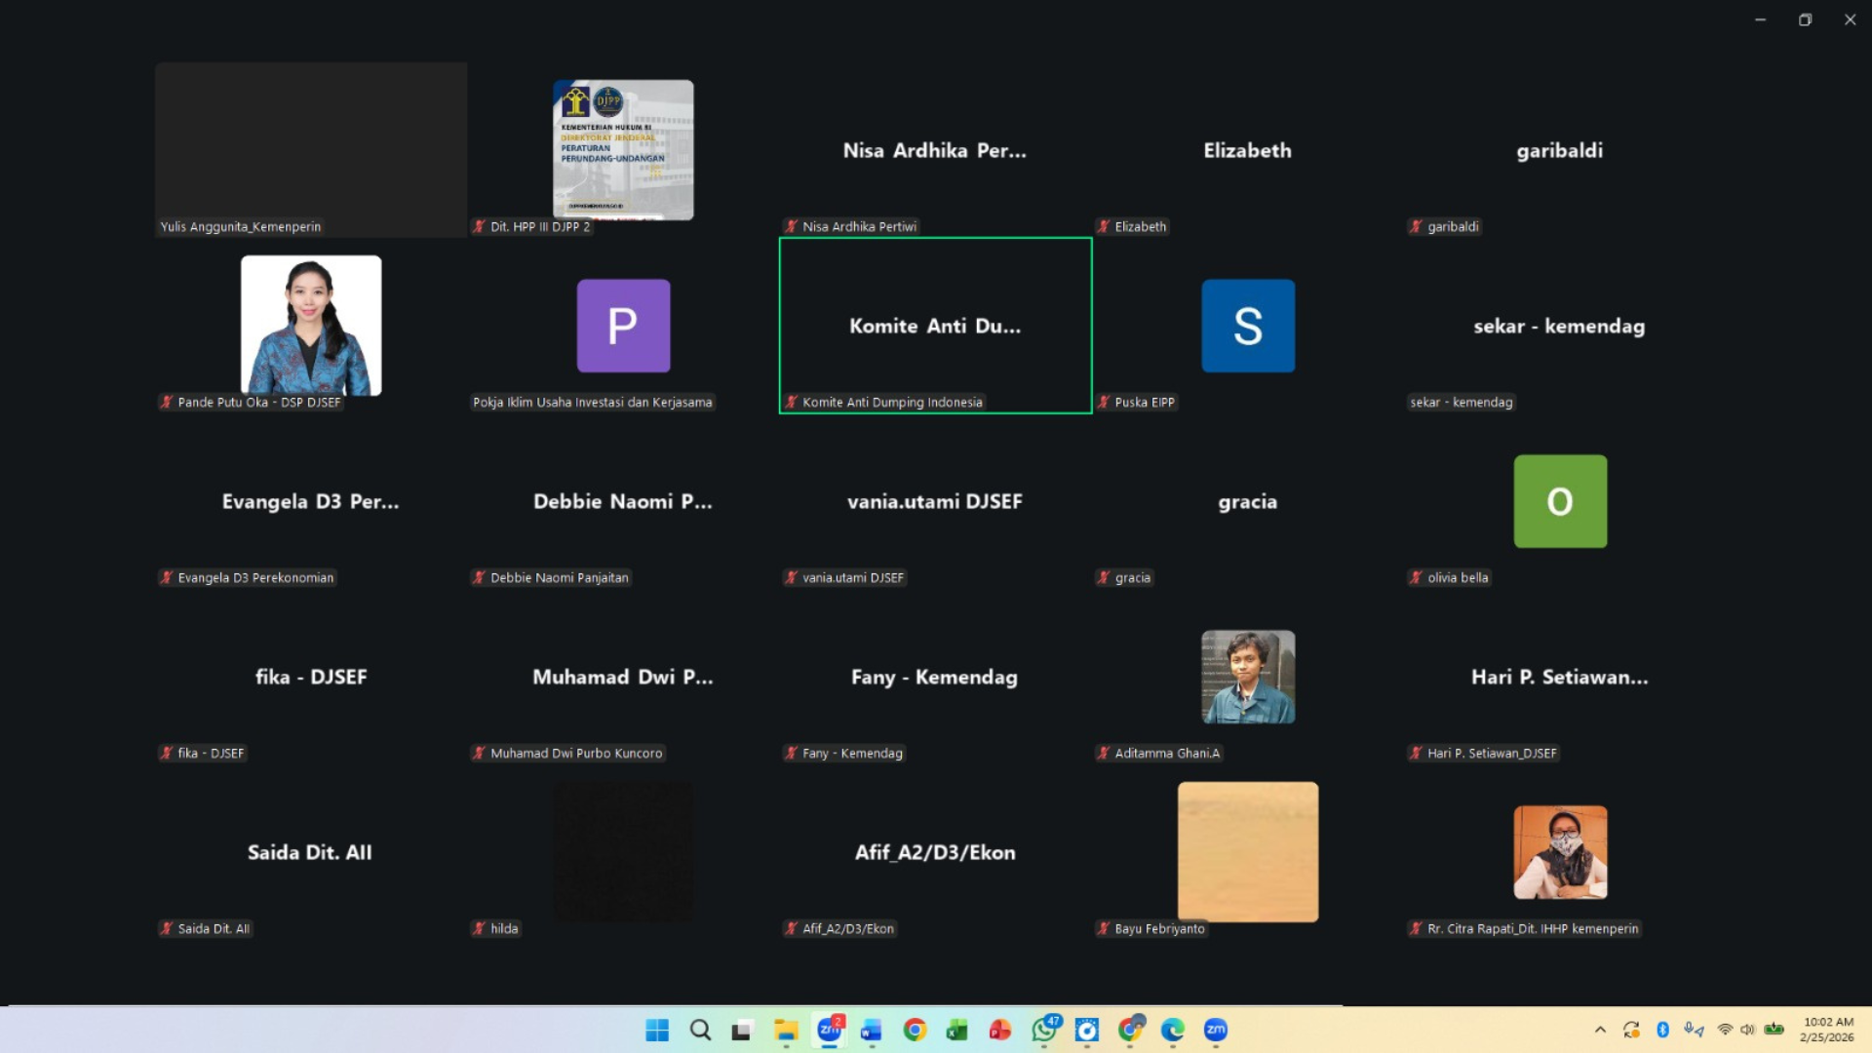Image resolution: width=1872 pixels, height=1053 pixels.
Task: Open Task View on taskbar
Action: tap(743, 1030)
